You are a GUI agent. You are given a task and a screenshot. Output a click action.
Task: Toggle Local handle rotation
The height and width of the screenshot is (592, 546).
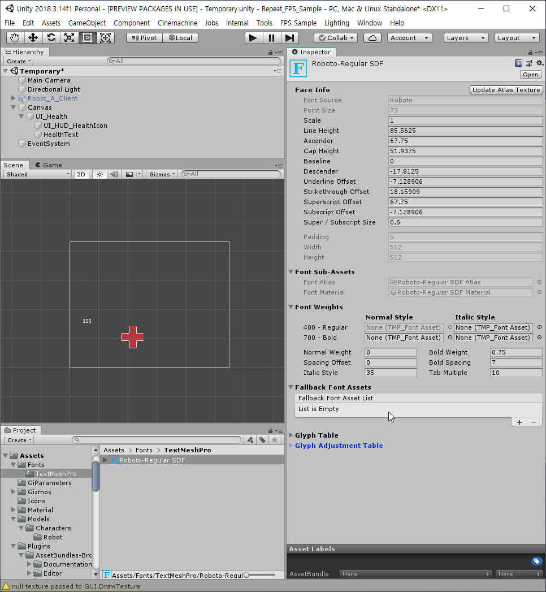tap(180, 38)
